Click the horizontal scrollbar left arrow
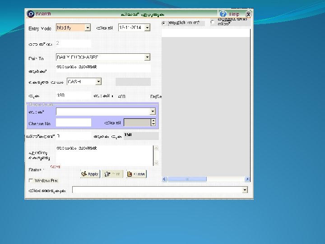This screenshot has width=325, height=244. tap(165, 179)
